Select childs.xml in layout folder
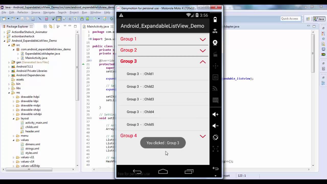 (x=32, y=127)
